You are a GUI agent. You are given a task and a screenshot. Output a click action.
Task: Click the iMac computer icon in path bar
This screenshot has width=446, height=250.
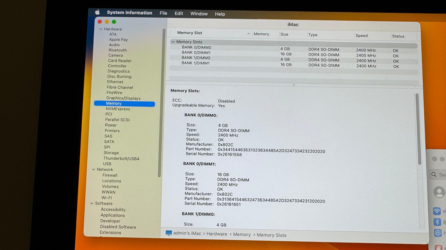point(169,233)
